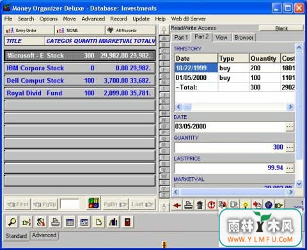This screenshot has width=307, height=250.
Task: Click the hammer tools icon
Action: coord(41,222)
